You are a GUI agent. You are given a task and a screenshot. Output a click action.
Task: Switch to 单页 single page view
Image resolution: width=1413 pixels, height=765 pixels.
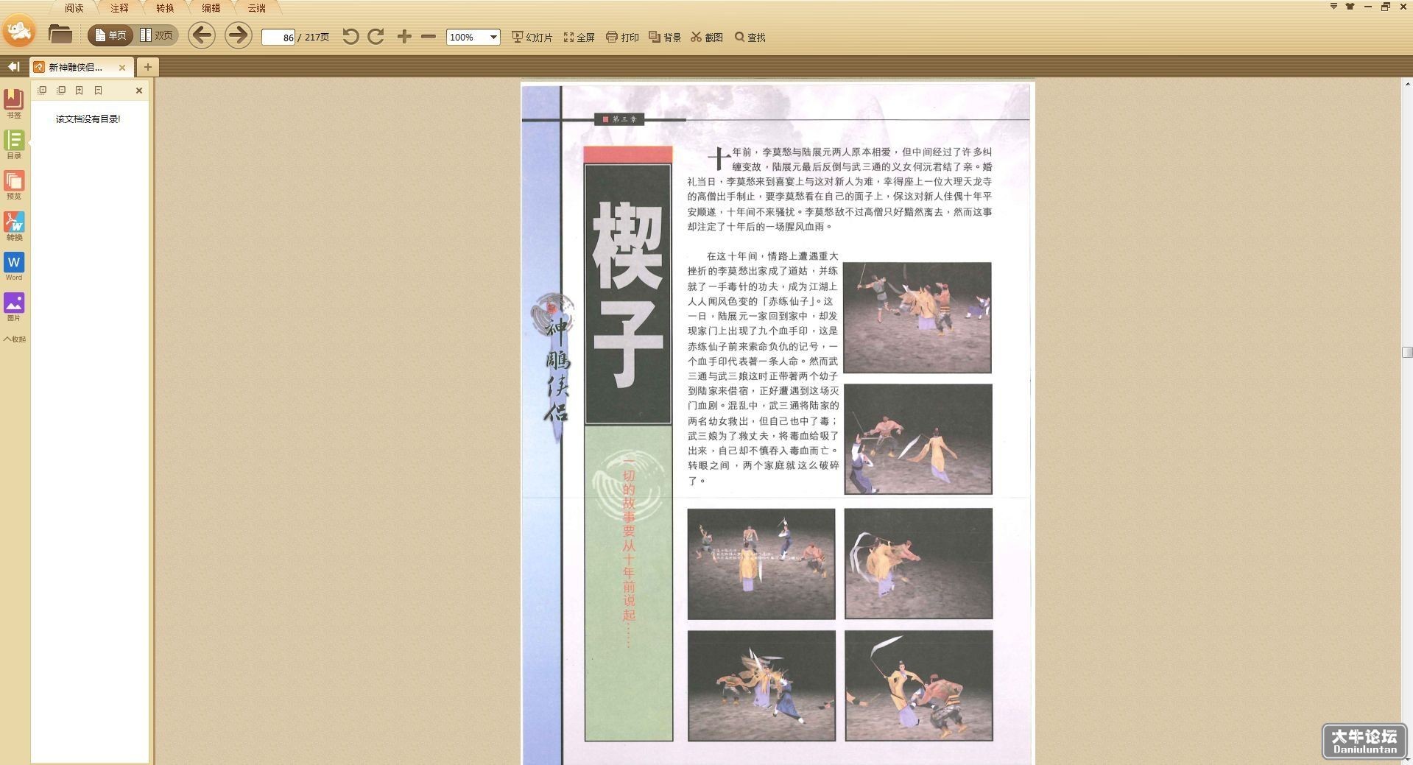pyautogui.click(x=110, y=35)
